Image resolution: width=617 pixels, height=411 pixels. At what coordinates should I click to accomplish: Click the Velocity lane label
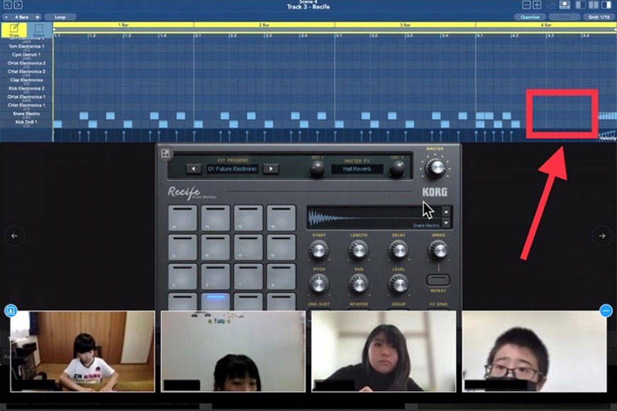(x=608, y=138)
